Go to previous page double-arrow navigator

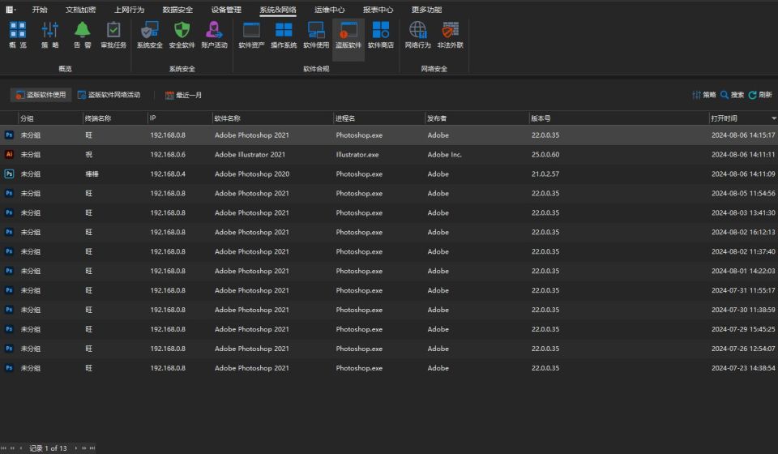[x=12, y=448]
